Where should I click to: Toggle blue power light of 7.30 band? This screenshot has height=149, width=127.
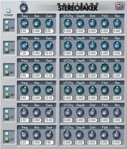7,44
